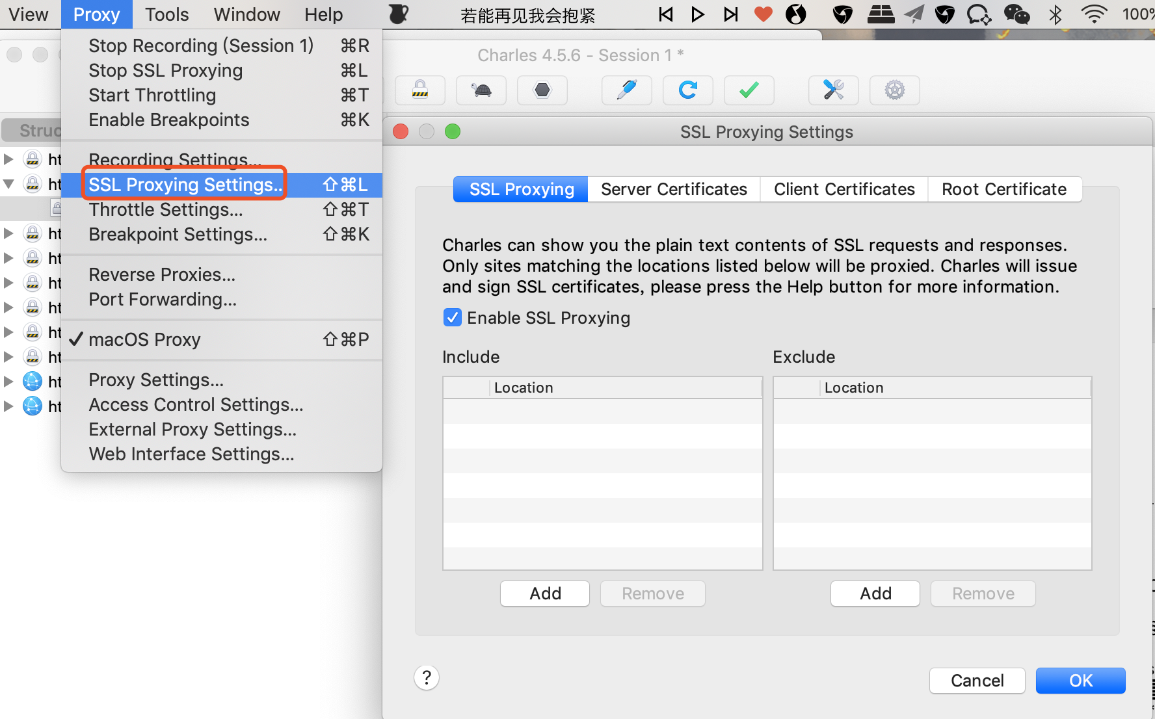Screen dimensions: 1155x719
Task: Select Start Throttling menu item
Action: 221,95
